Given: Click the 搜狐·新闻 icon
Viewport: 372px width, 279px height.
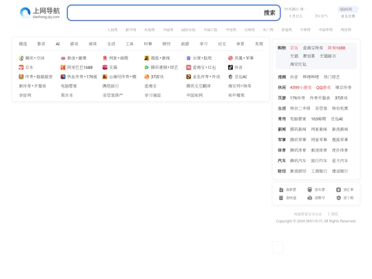Looking at the screenshot, I should (x=147, y=58).
